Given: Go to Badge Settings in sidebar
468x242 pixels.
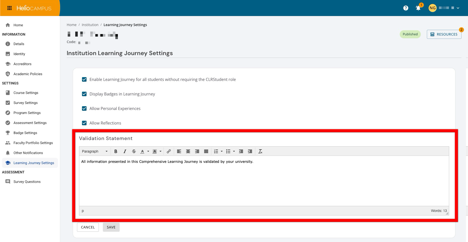Looking at the screenshot, I should point(25,133).
